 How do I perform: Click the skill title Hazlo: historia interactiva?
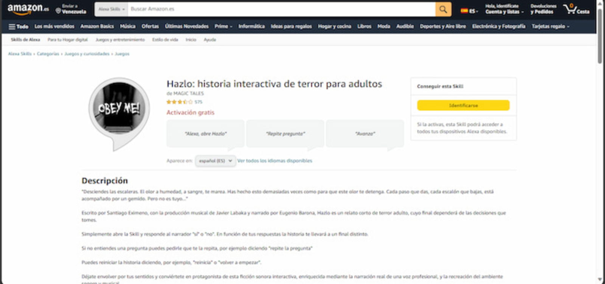pos(275,84)
